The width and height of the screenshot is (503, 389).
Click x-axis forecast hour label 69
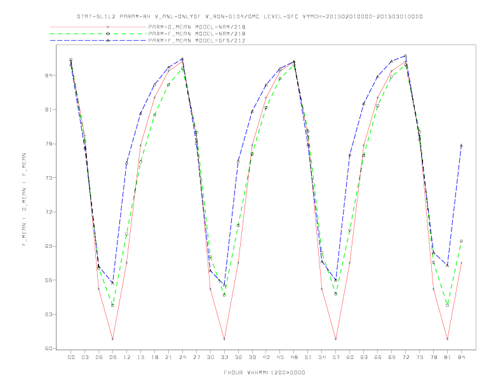(x=392, y=357)
